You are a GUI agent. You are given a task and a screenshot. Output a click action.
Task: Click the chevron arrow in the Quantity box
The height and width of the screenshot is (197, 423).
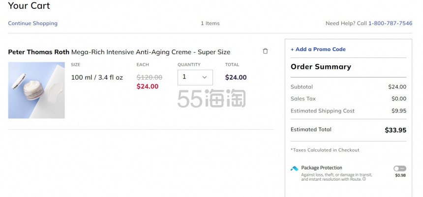(205, 77)
